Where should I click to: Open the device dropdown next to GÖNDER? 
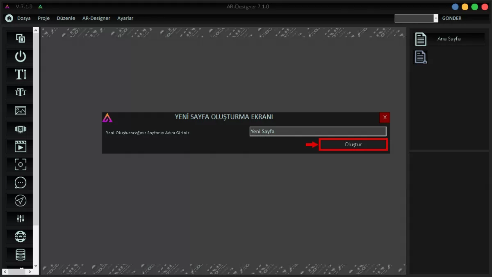pos(436,18)
